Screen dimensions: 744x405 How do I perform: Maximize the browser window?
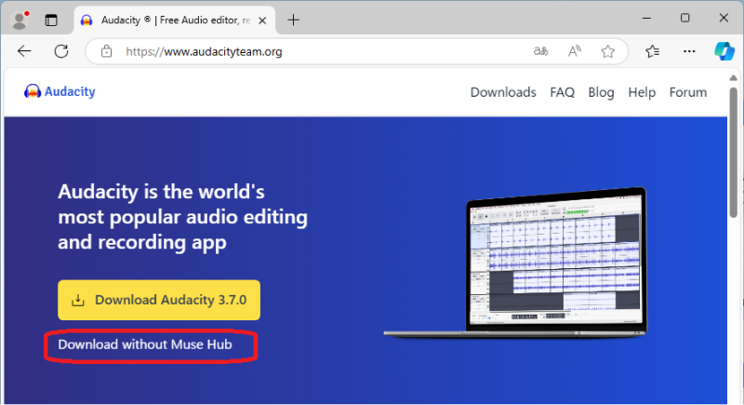coord(684,18)
